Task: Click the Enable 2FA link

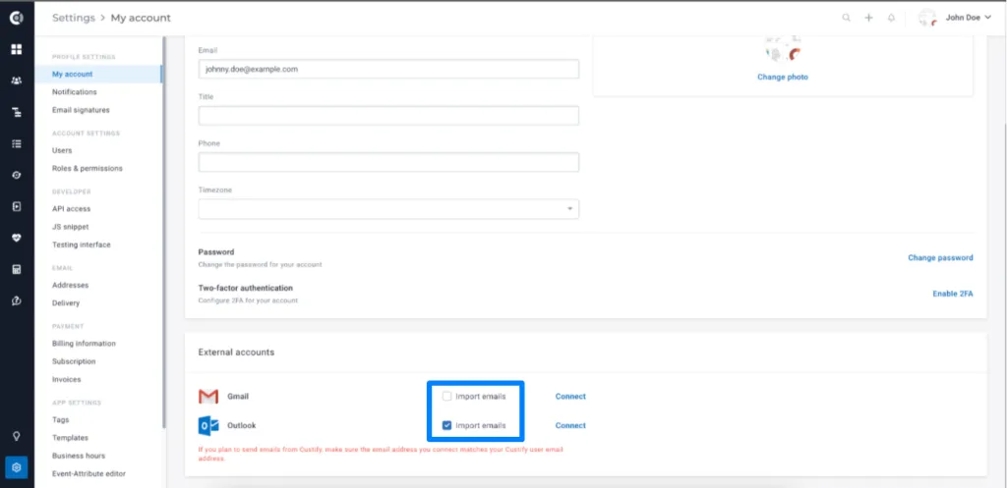Action: pyautogui.click(x=953, y=294)
